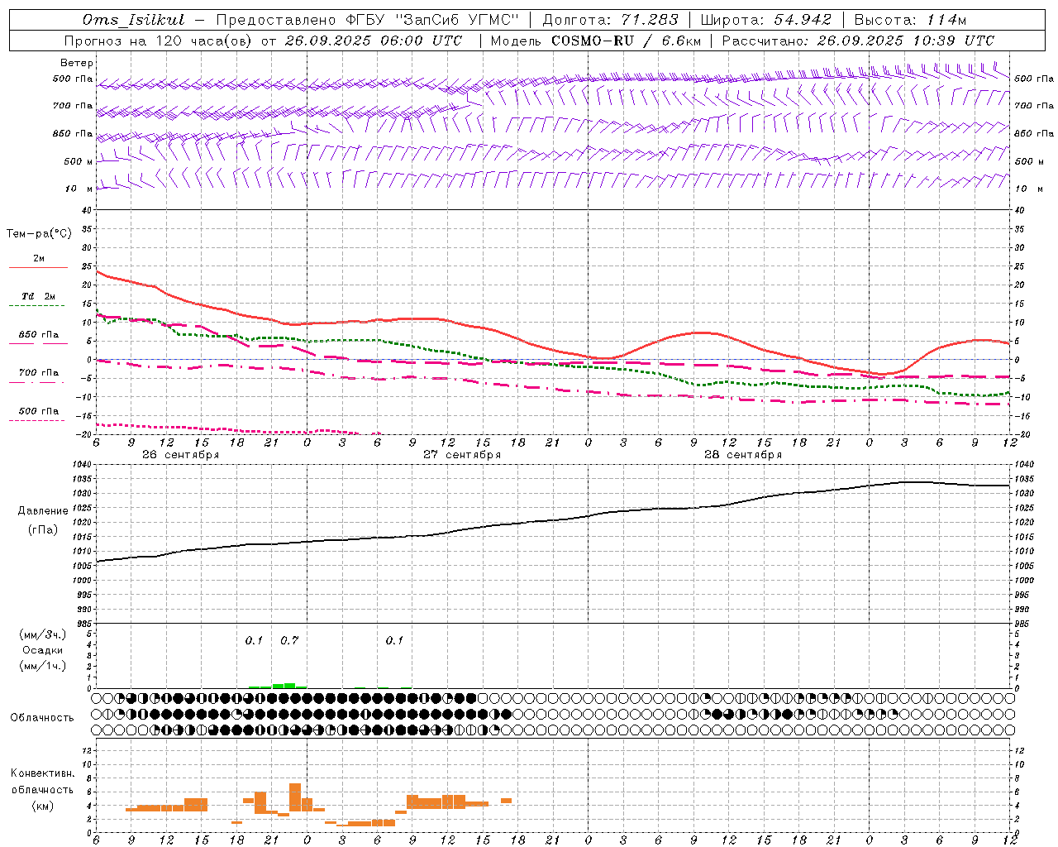Click the 'Предоставлено ФГБУ "ЗапСиб УГМС"' text
The width and height of the screenshot is (1058, 847).
[x=367, y=20]
